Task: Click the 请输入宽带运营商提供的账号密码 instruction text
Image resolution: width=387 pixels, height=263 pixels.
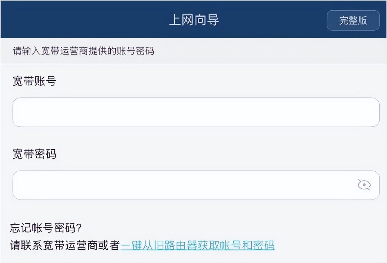Action: 83,51
